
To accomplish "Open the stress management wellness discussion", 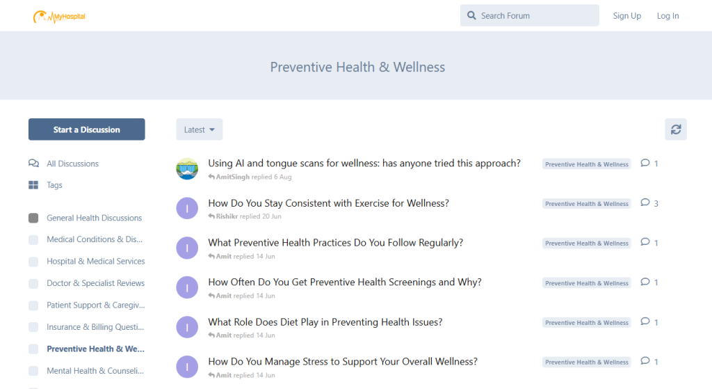I will click(343, 362).
